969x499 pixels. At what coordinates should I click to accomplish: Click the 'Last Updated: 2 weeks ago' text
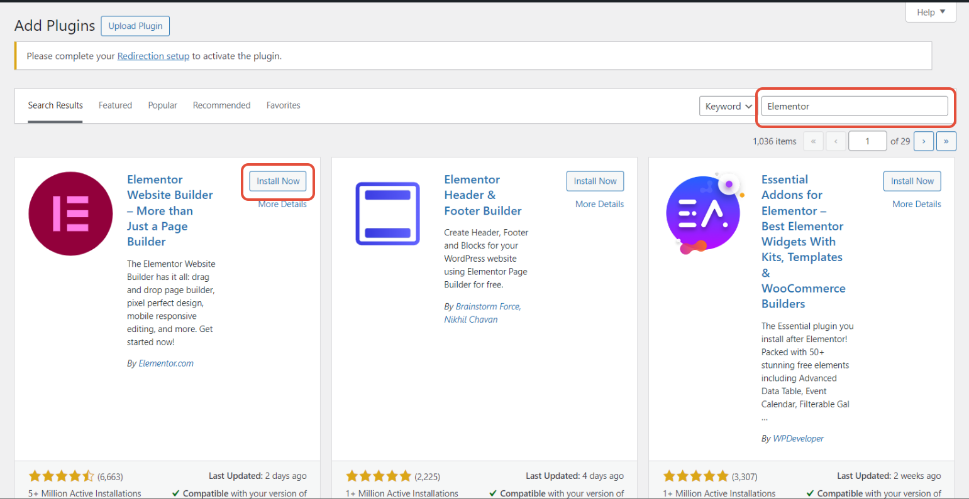(x=889, y=476)
